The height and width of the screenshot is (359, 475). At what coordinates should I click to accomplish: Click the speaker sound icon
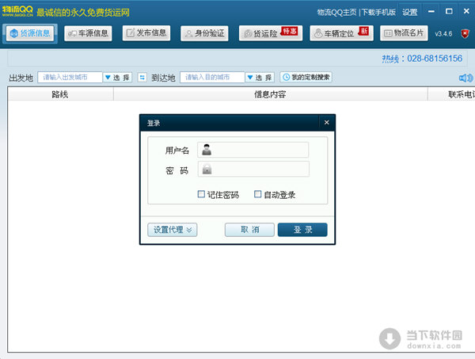click(465, 78)
